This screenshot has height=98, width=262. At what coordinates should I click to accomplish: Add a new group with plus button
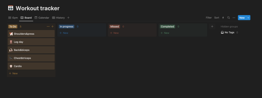coord(212,27)
